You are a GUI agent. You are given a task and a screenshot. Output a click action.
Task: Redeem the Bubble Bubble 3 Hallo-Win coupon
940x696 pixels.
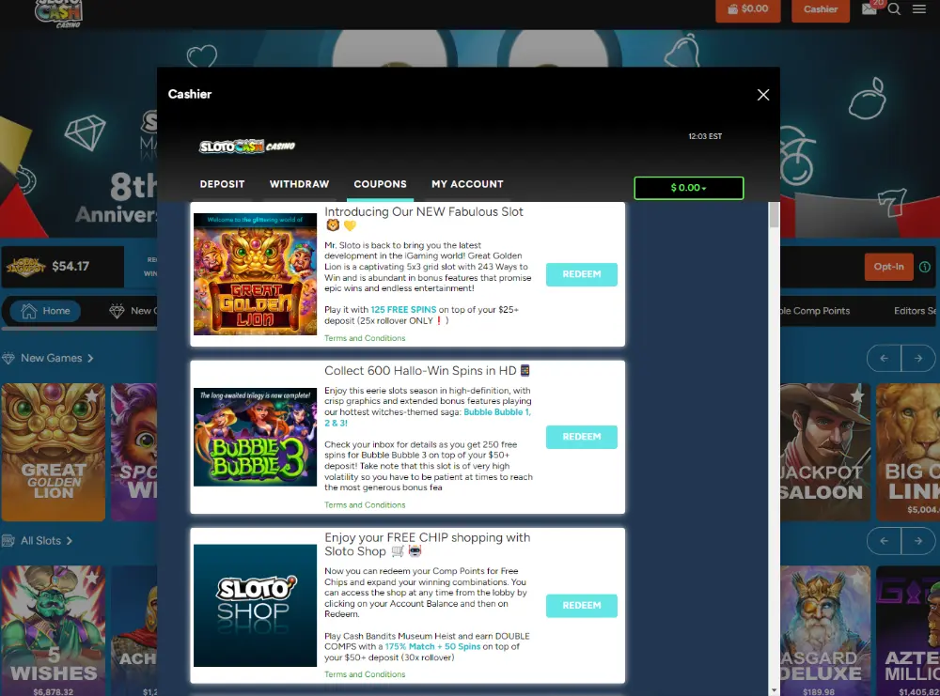tap(582, 437)
